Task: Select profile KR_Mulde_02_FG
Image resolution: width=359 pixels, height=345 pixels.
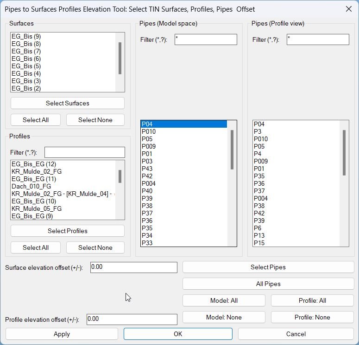Action: [x=63, y=171]
